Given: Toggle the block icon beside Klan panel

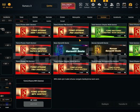Looking at the screenshot, I should 7,84.
